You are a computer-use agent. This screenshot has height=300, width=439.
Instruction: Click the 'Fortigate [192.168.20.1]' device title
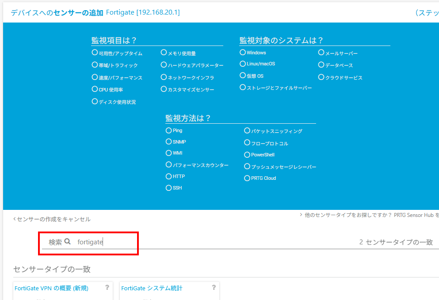click(143, 12)
